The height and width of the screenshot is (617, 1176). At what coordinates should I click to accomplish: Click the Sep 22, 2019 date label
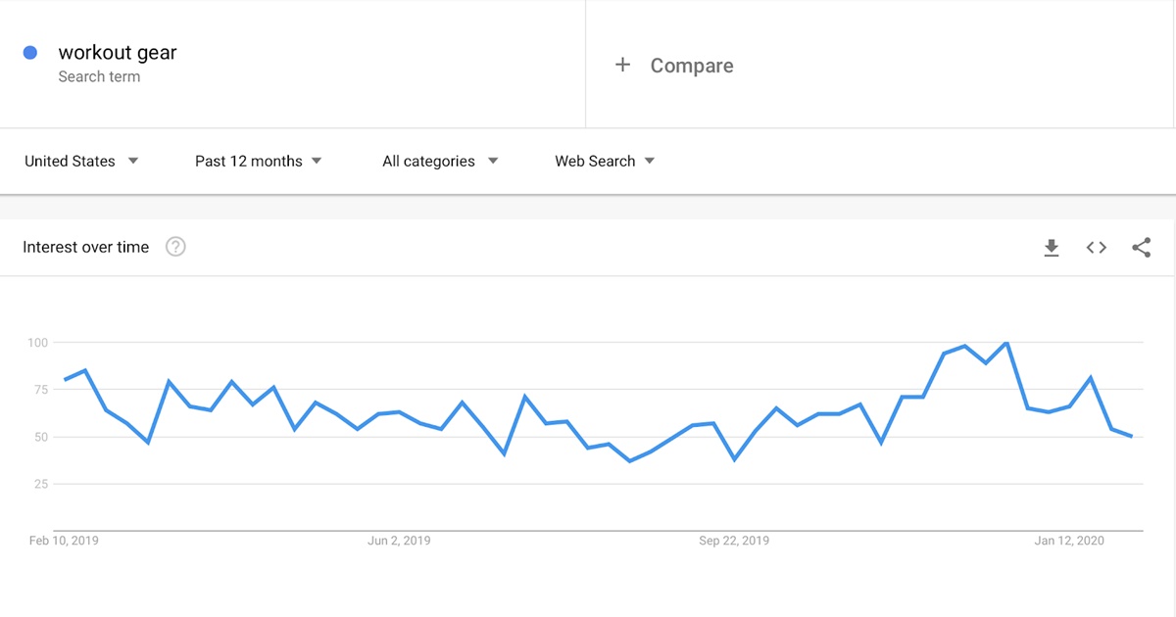pyautogui.click(x=734, y=541)
